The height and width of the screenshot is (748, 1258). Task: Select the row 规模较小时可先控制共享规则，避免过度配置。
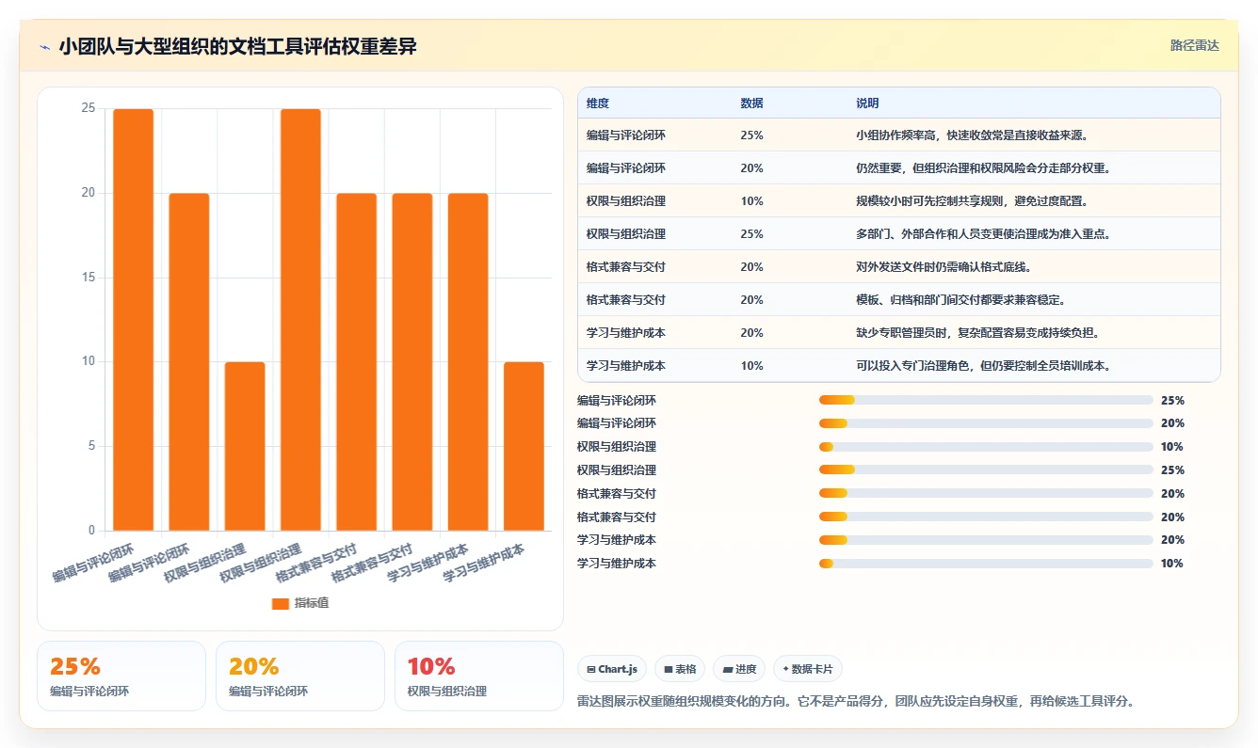click(x=898, y=201)
